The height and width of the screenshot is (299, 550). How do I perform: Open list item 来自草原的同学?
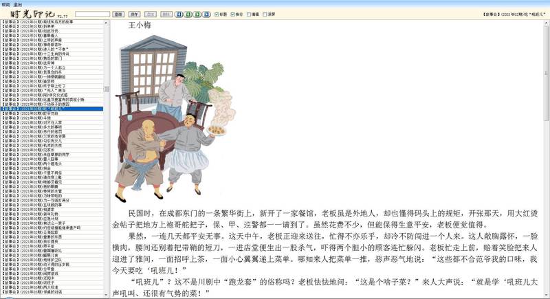tap(52, 154)
